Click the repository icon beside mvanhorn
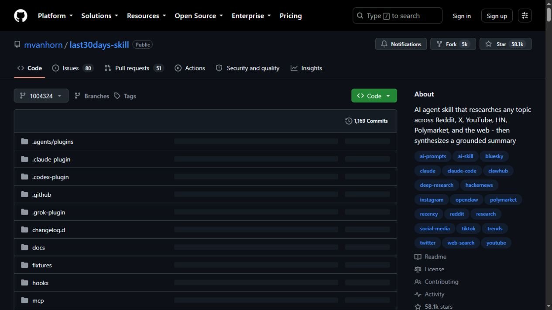The height and width of the screenshot is (310, 552). click(17, 44)
